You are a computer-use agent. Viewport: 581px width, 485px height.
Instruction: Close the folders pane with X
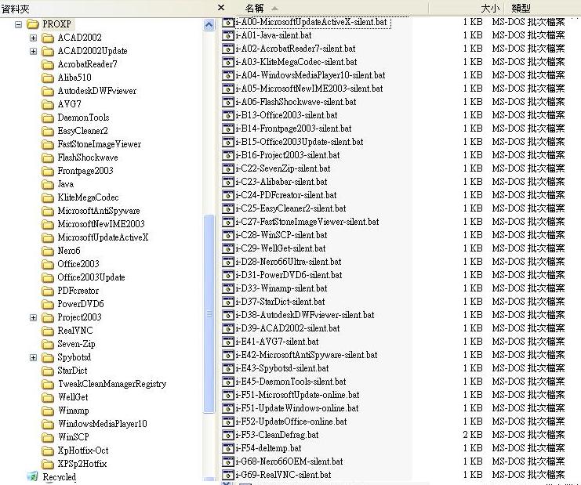pyautogui.click(x=221, y=7)
